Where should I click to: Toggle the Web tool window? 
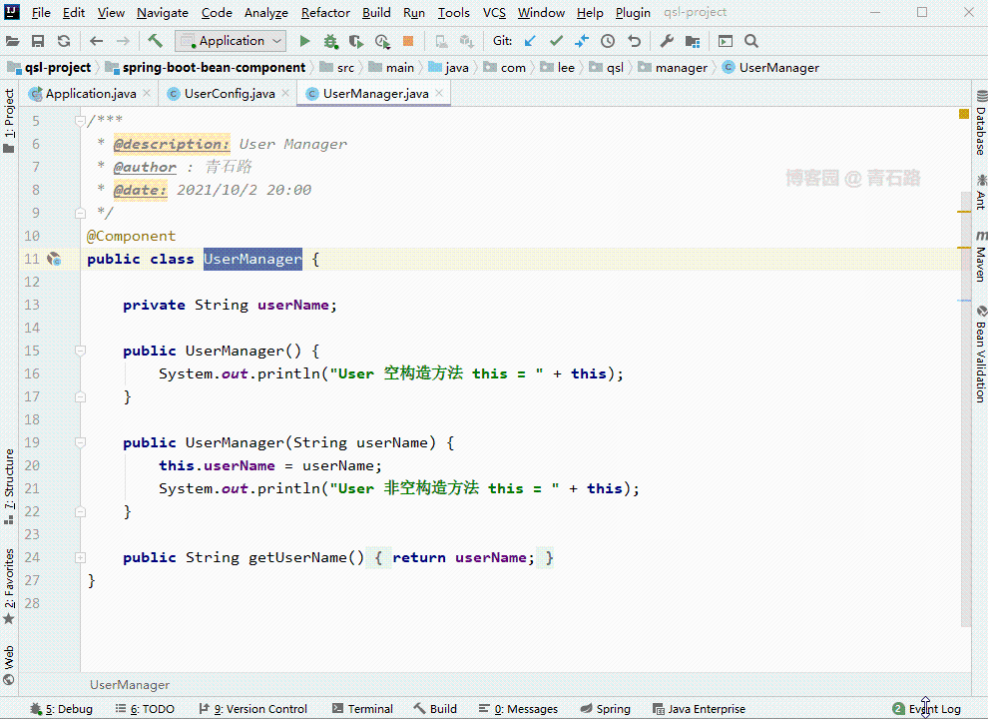coord(9,665)
